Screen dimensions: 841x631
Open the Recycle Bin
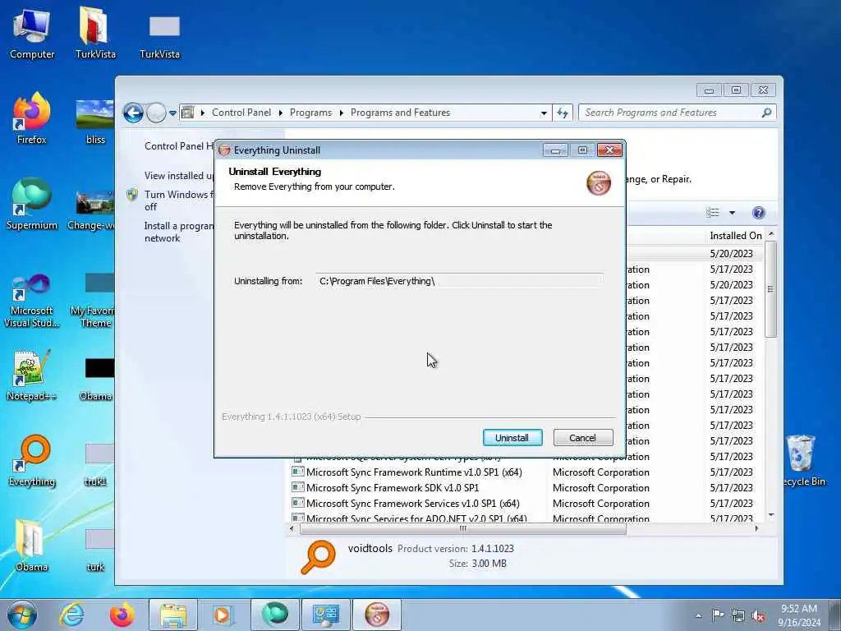click(802, 460)
